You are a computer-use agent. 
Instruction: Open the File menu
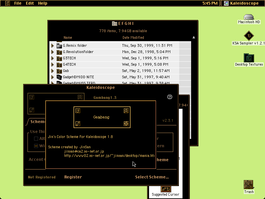[x=18, y=3]
